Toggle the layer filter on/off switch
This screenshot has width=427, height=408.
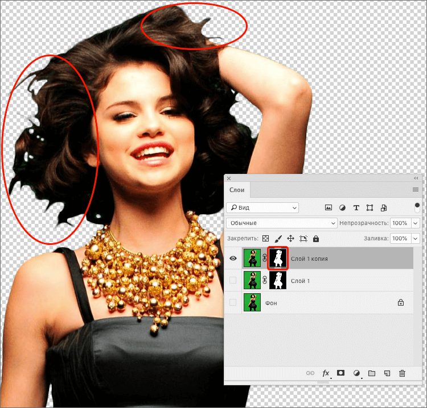tap(417, 207)
